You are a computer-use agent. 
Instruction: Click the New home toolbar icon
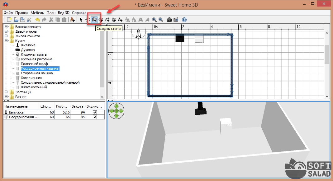(x=9, y=20)
